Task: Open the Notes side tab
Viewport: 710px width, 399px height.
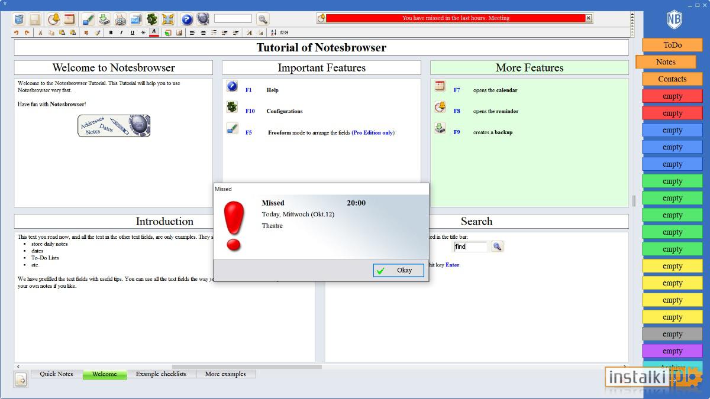Action: point(666,62)
